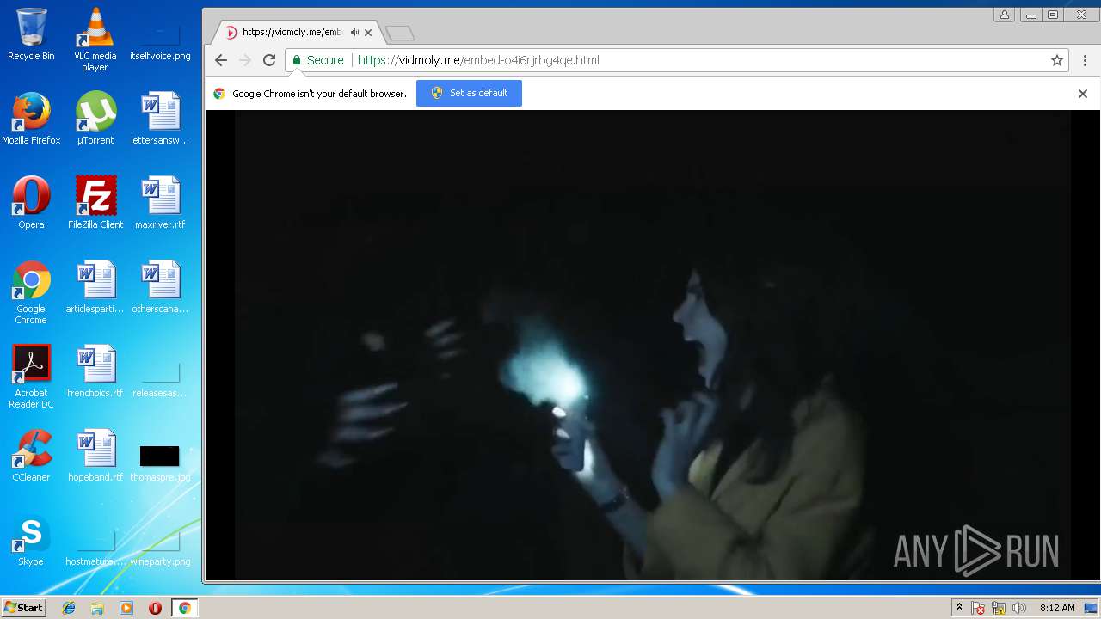This screenshot has height=619, width=1101.
Task: Launch Internet Explorer from the taskbar
Action: pos(69,608)
